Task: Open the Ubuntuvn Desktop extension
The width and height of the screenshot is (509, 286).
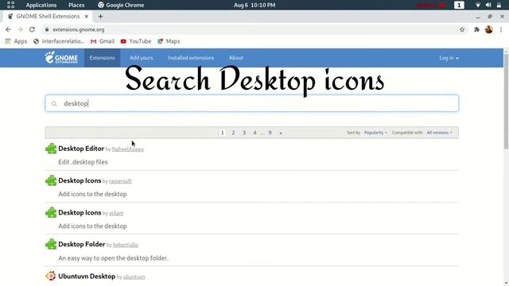Action: 87,276
